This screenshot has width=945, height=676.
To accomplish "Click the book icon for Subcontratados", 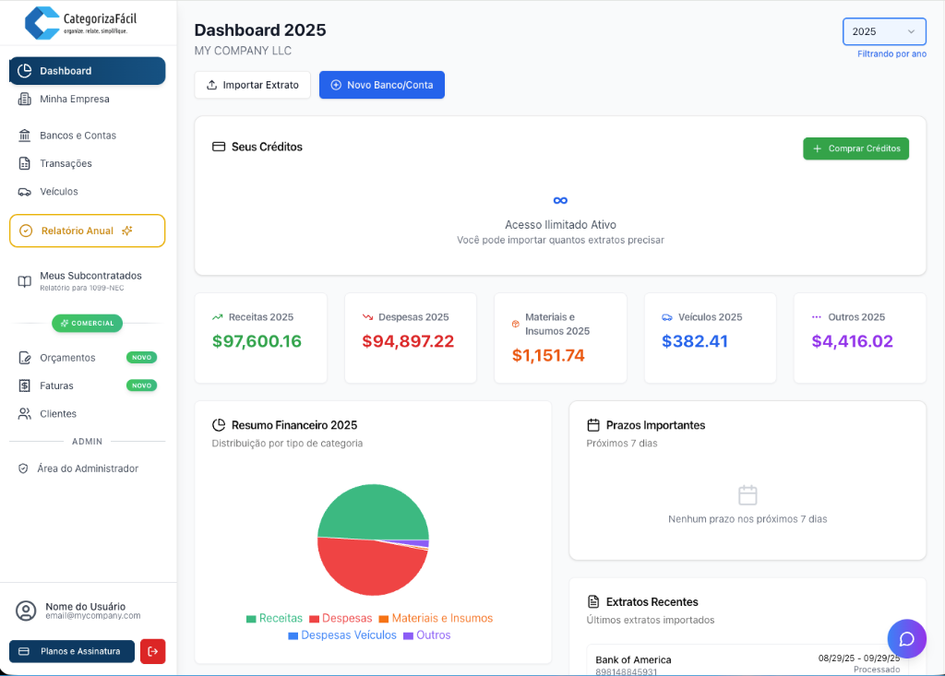I will point(25,281).
